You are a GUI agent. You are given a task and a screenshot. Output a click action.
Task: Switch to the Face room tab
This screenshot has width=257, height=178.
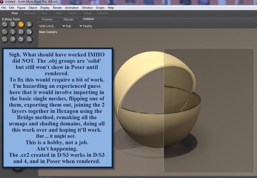(x=44, y=13)
